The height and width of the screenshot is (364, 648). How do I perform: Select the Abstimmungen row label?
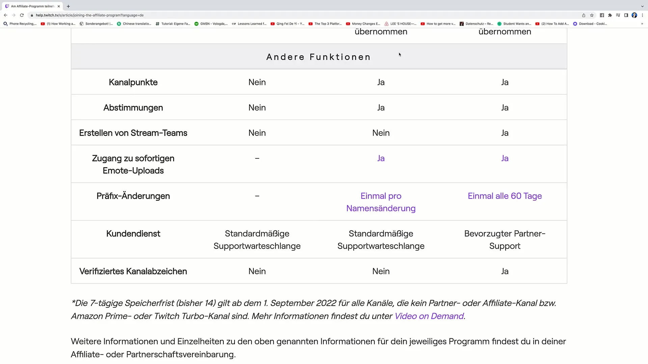pos(133,108)
